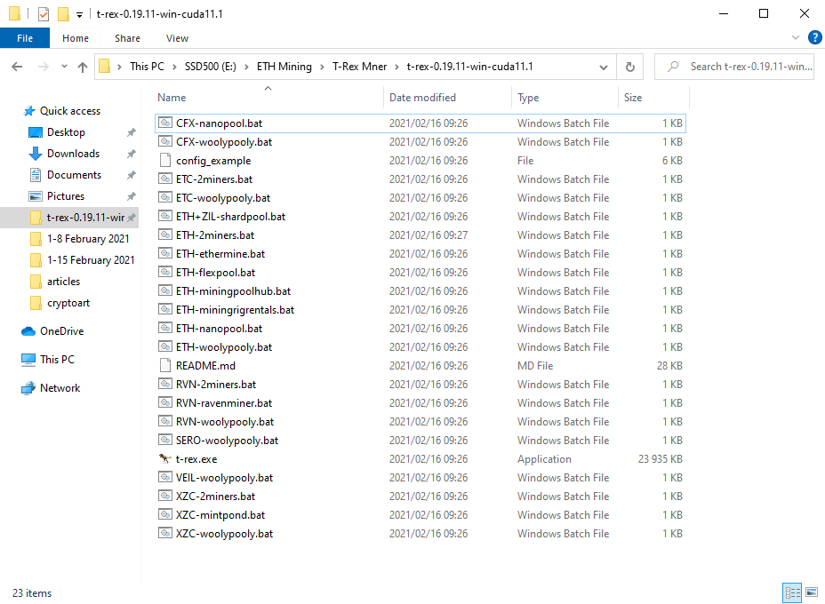Open Pictures in Quick access
The height and width of the screenshot is (604, 825).
[65, 196]
